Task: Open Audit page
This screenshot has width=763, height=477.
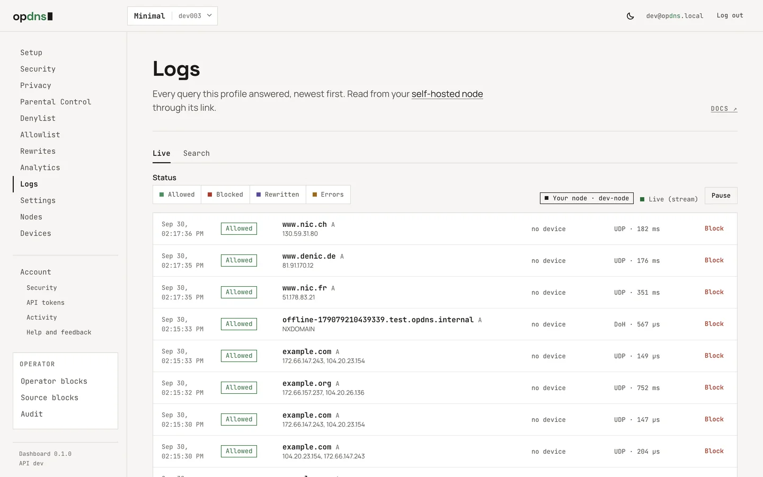Action: (x=32, y=414)
